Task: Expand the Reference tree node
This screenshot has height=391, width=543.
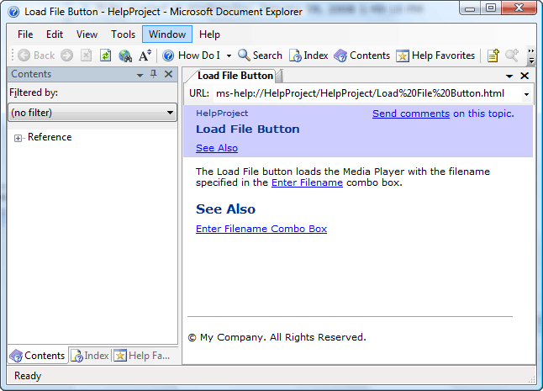Action: 18,138
